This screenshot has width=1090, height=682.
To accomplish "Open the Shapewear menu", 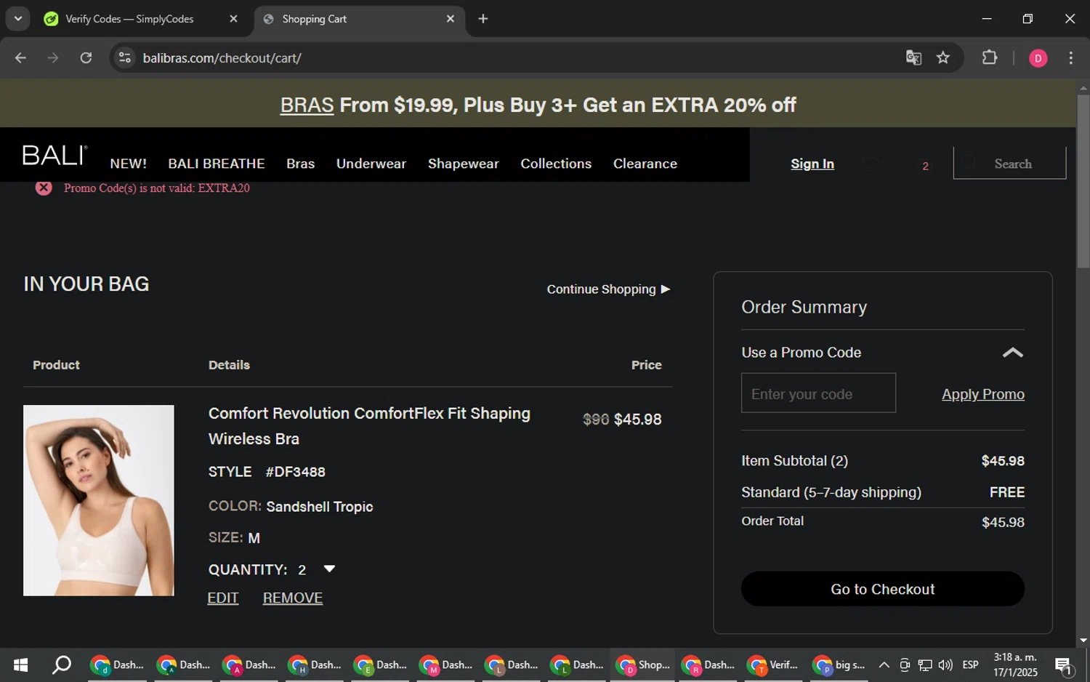I will click(x=464, y=164).
